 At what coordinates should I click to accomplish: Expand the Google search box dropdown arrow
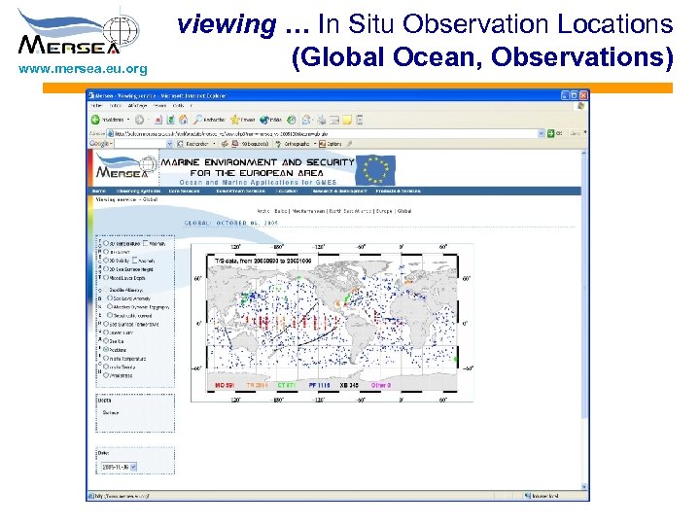pyautogui.click(x=169, y=144)
